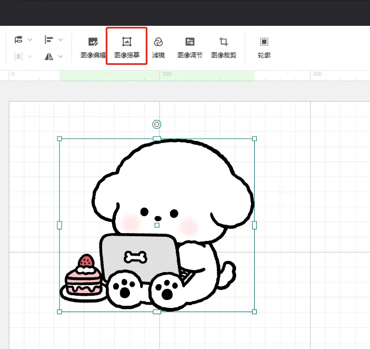Image resolution: width=370 pixels, height=349 pixels.
Task: Click the circular rotation handle above image
Action: 156,124
